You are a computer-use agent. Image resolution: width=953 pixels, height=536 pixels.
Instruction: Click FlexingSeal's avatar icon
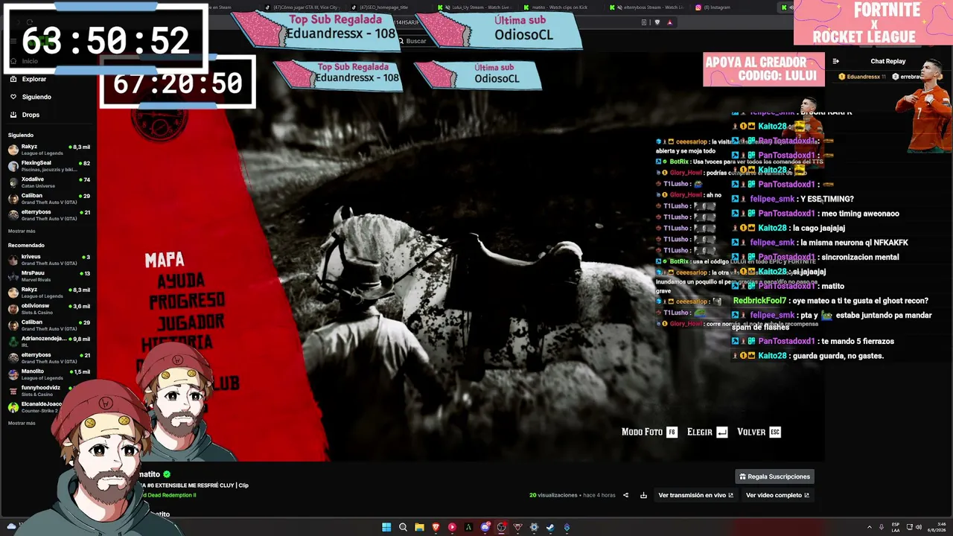(x=13, y=166)
